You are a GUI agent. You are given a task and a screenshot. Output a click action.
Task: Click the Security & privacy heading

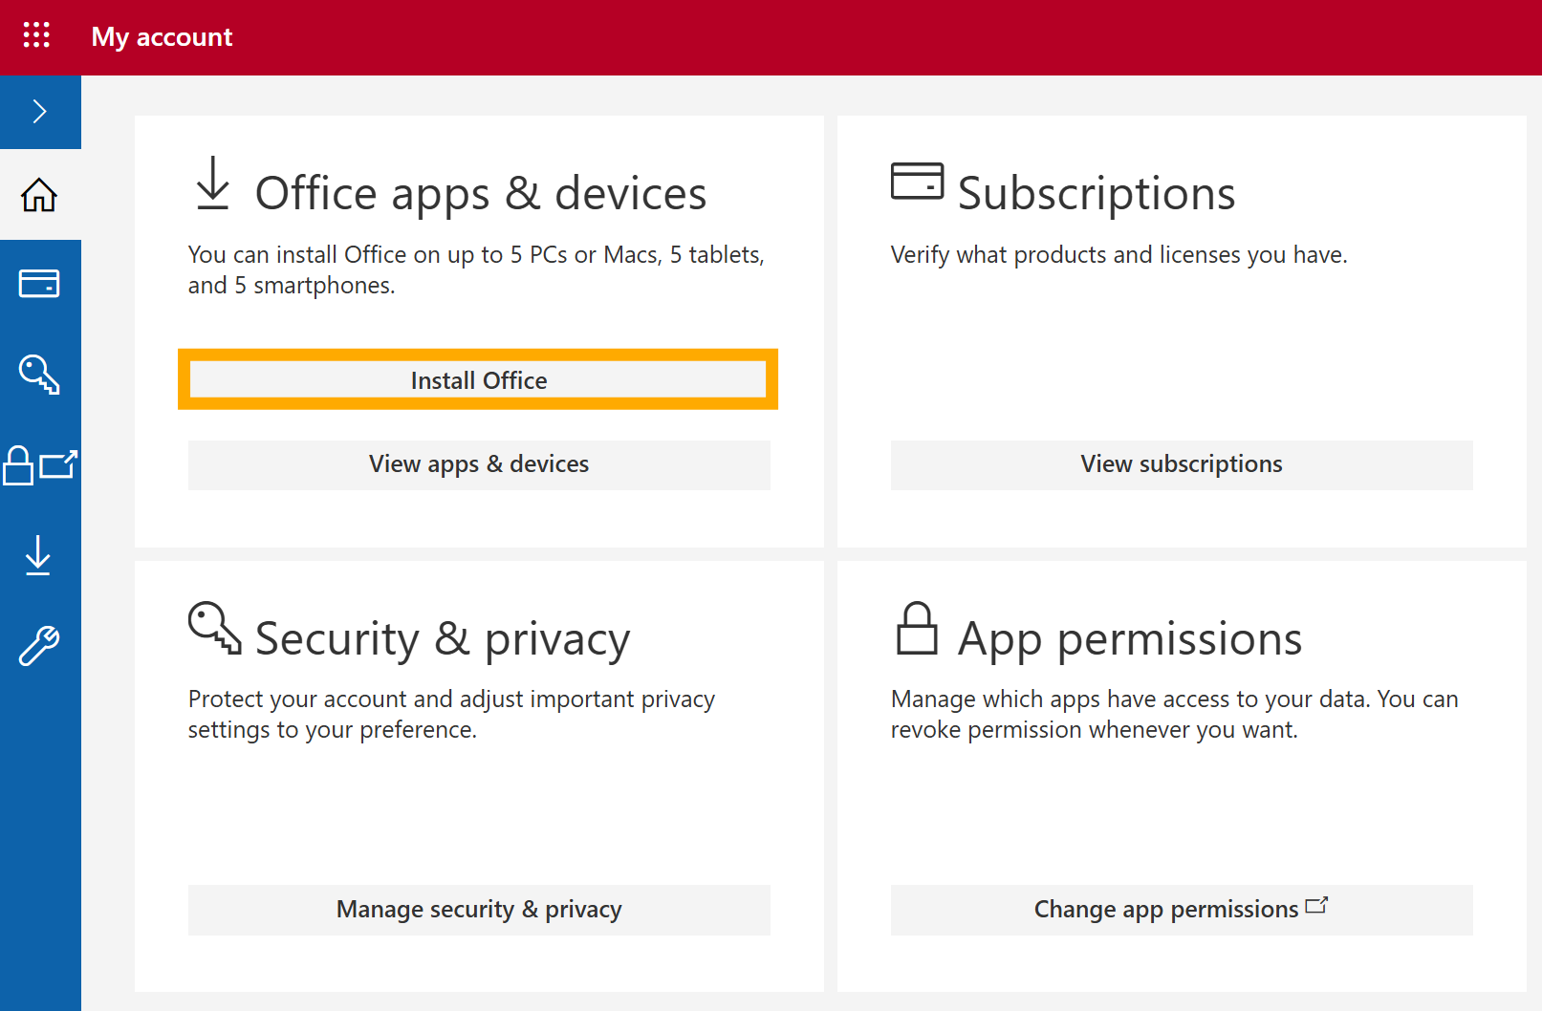[x=443, y=638]
